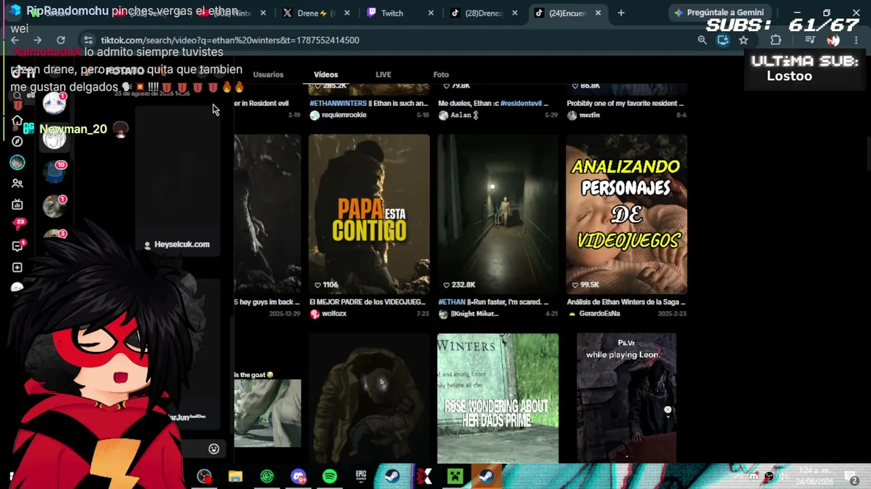Open the media control icon in Chrome toolbar
The height and width of the screenshot is (489, 871).
coord(810,40)
